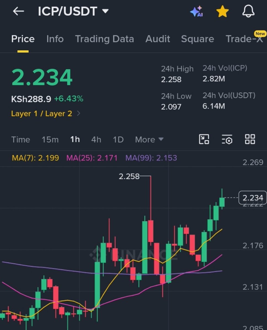Viewport: 267px width, 330px height.
Task: Tap the 24h High value 2.258
Action: 171,80
